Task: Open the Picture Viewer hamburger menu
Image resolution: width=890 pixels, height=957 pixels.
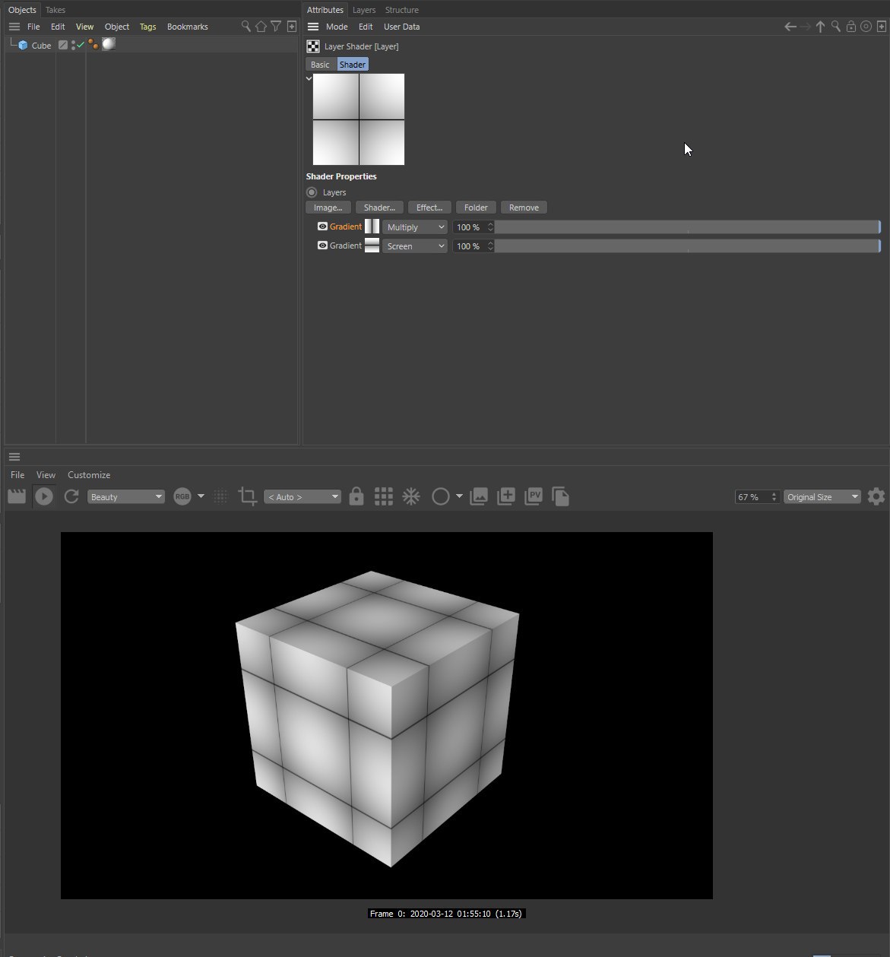Action: click(x=14, y=457)
